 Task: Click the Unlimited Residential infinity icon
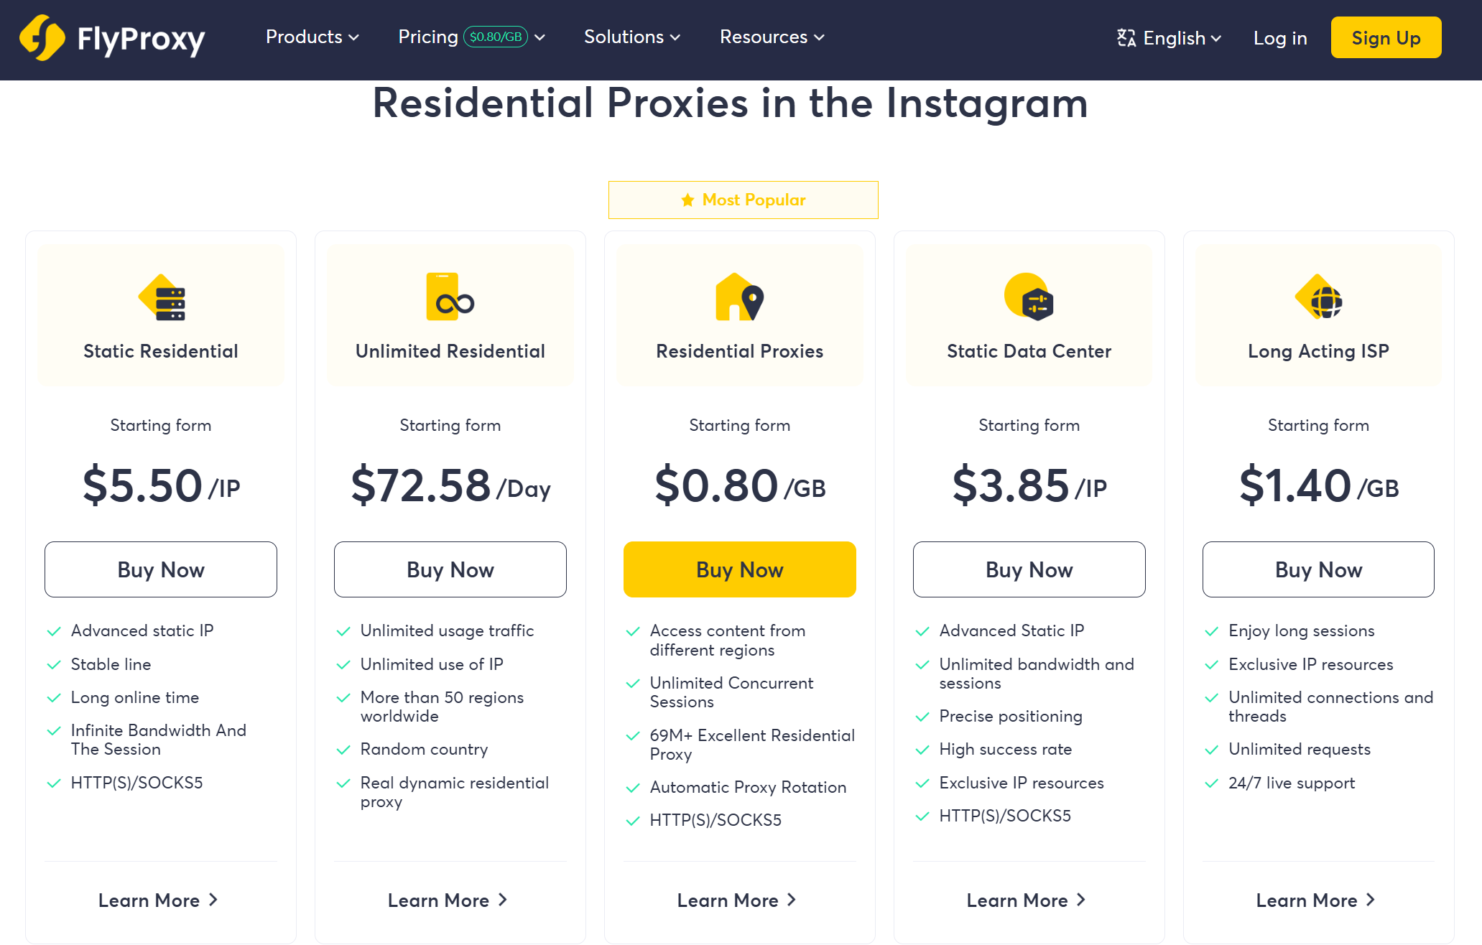(x=450, y=300)
